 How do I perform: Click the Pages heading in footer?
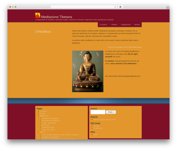click(39, 109)
